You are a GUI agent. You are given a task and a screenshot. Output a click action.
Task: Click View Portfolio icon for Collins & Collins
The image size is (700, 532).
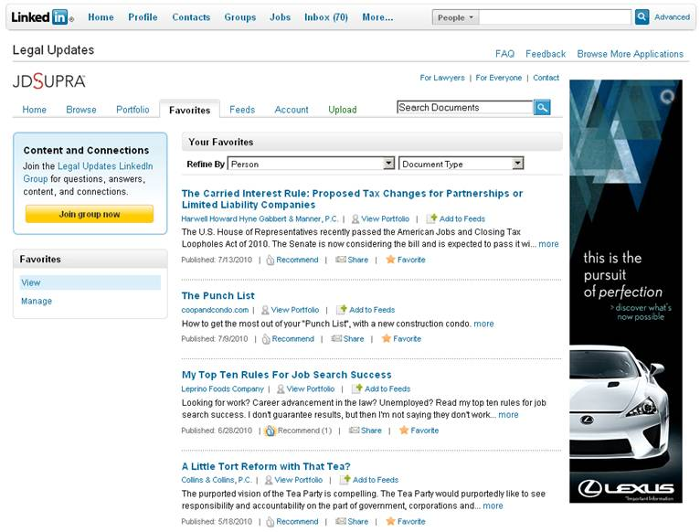click(269, 480)
